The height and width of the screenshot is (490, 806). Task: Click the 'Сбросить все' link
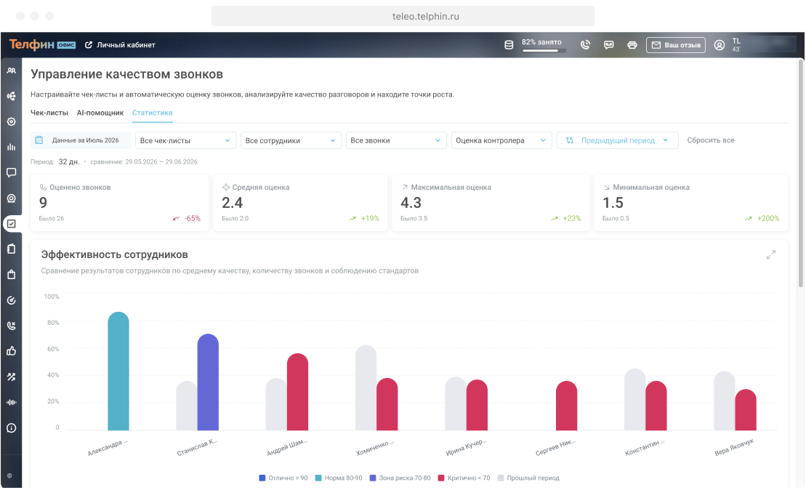(710, 140)
